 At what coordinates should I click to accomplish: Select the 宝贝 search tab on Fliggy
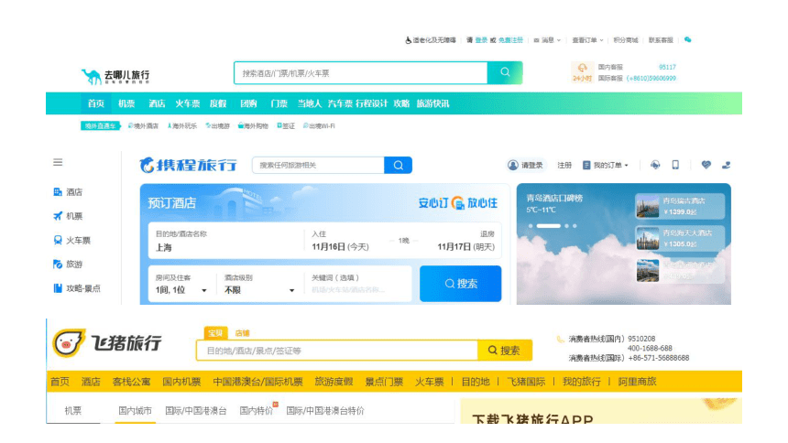point(215,333)
